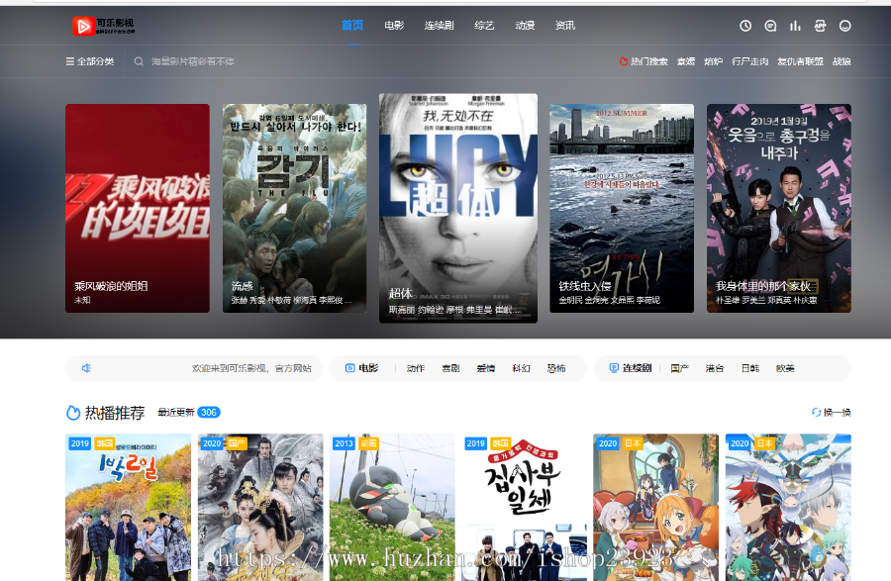The image size is (891, 581).
Task: Filter movies by 动作
Action: point(416,368)
